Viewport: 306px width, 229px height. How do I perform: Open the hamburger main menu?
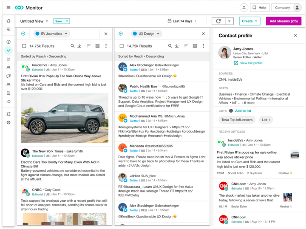click(8, 8)
